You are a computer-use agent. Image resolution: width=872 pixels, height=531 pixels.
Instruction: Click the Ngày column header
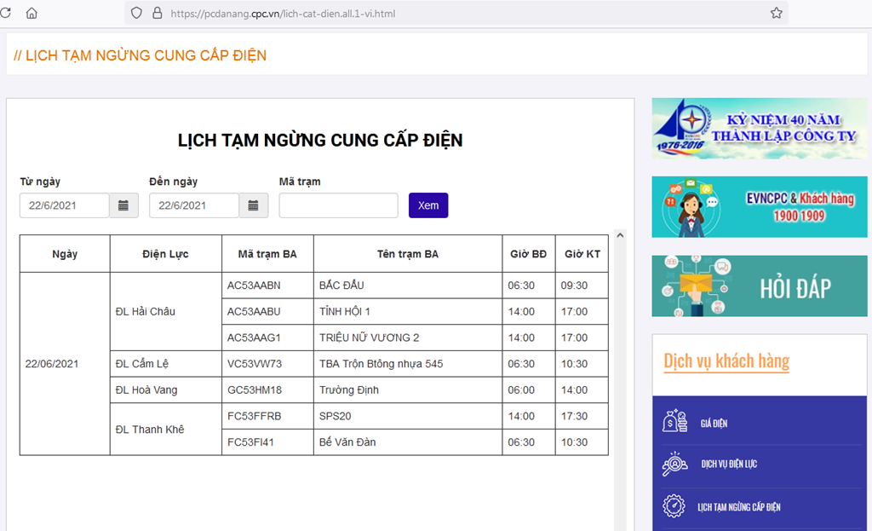(65, 254)
